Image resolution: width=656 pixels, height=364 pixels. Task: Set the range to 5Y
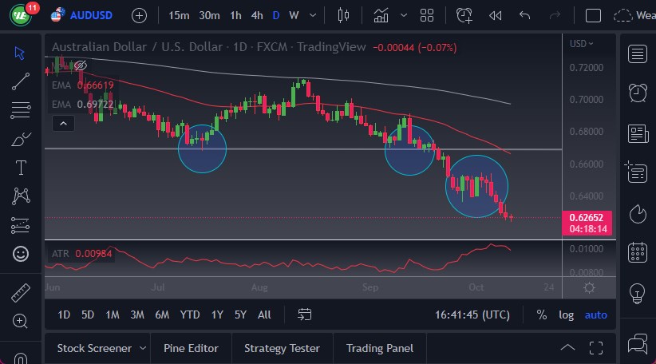240,315
